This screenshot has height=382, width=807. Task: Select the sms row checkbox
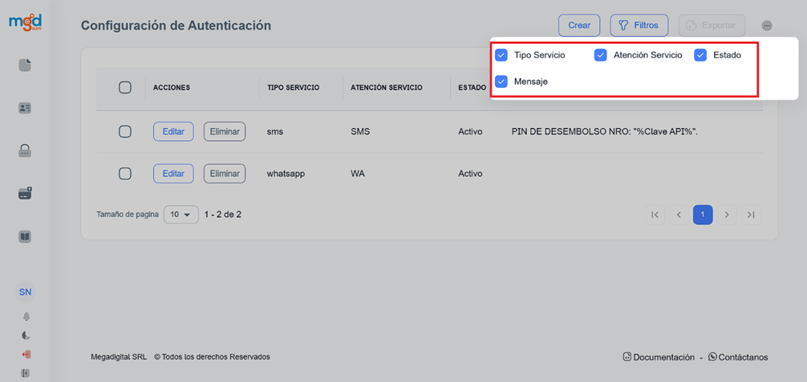(125, 131)
